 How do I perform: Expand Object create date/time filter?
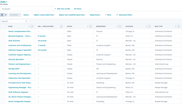pos(44,15)
